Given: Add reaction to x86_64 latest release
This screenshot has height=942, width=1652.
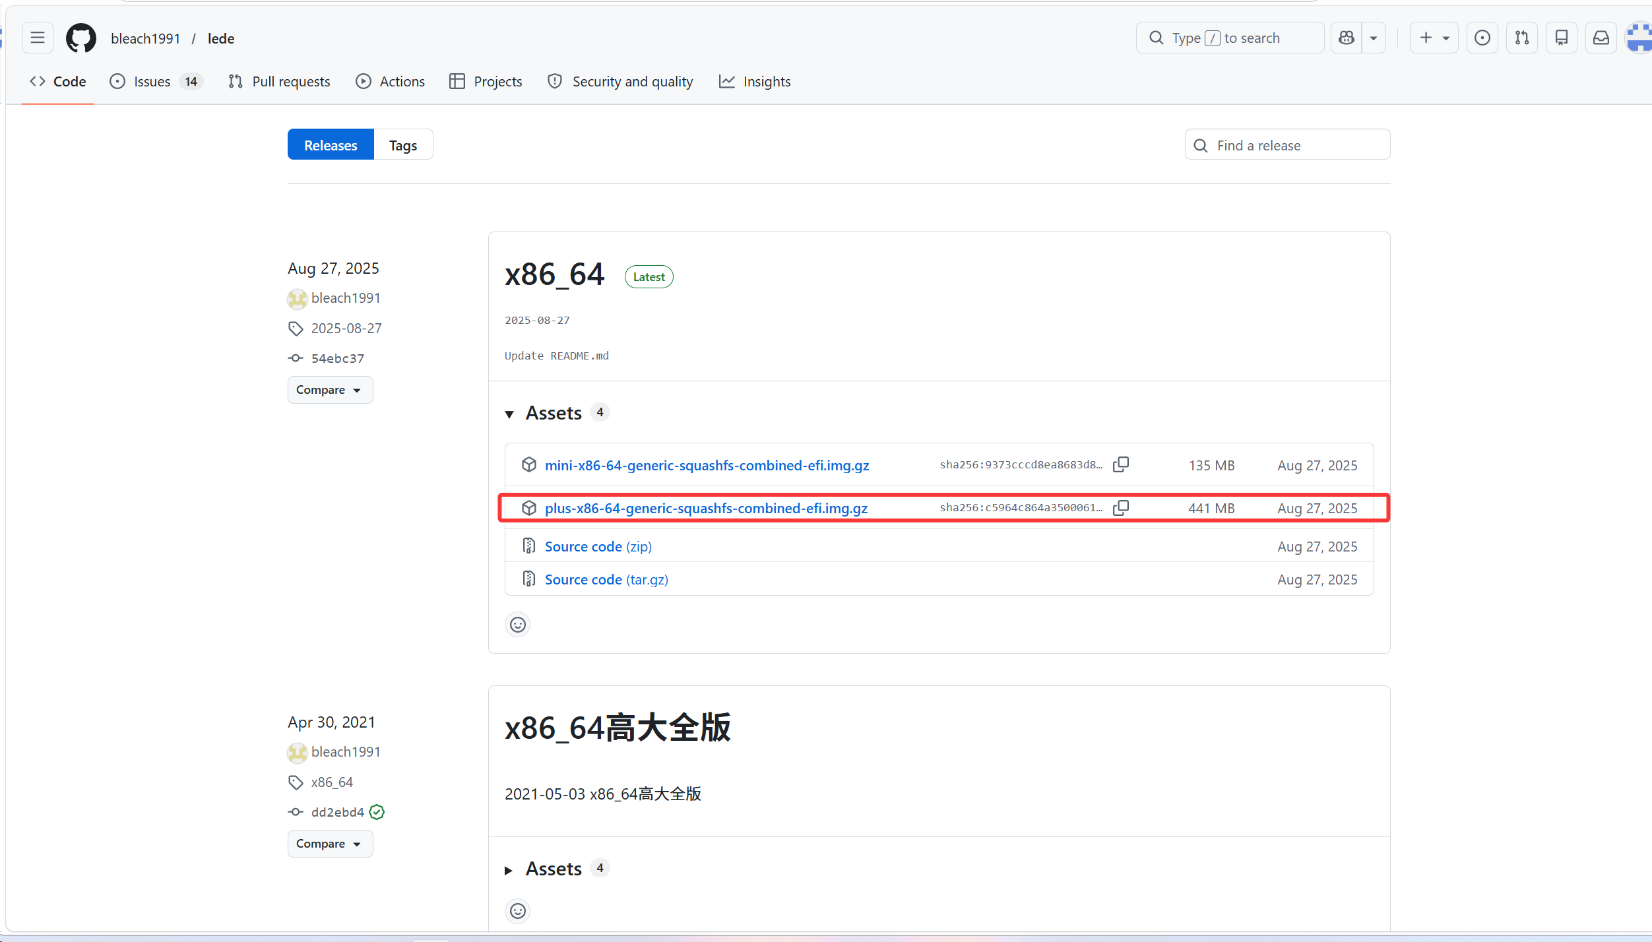Looking at the screenshot, I should (518, 624).
